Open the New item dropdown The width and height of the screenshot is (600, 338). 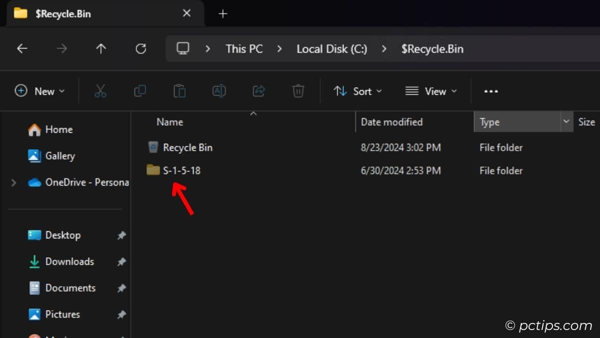[40, 91]
